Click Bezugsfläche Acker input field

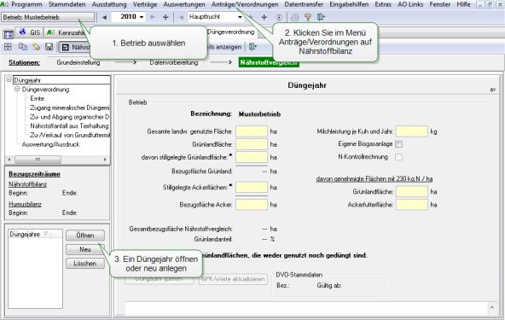[x=252, y=205]
